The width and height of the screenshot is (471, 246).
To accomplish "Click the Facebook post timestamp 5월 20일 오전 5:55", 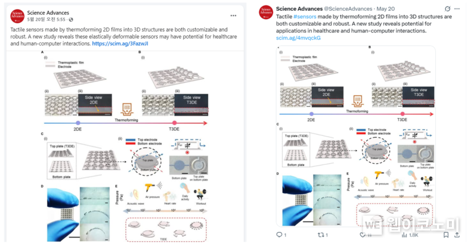I will point(46,20).
